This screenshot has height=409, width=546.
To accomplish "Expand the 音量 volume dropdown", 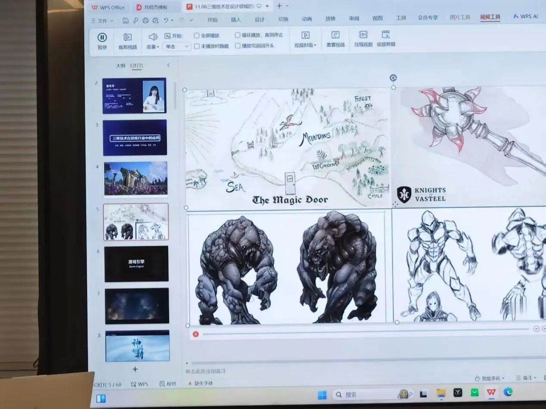I will [153, 47].
